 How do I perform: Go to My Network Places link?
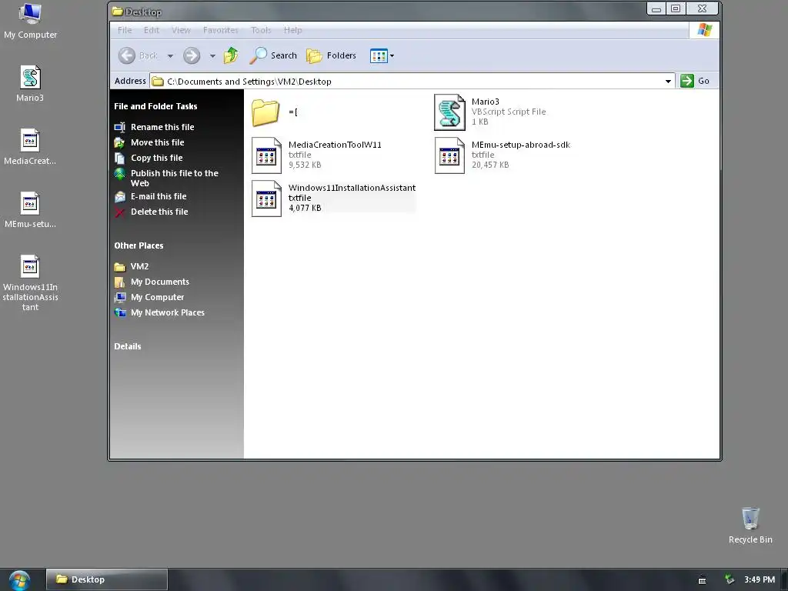tap(167, 312)
